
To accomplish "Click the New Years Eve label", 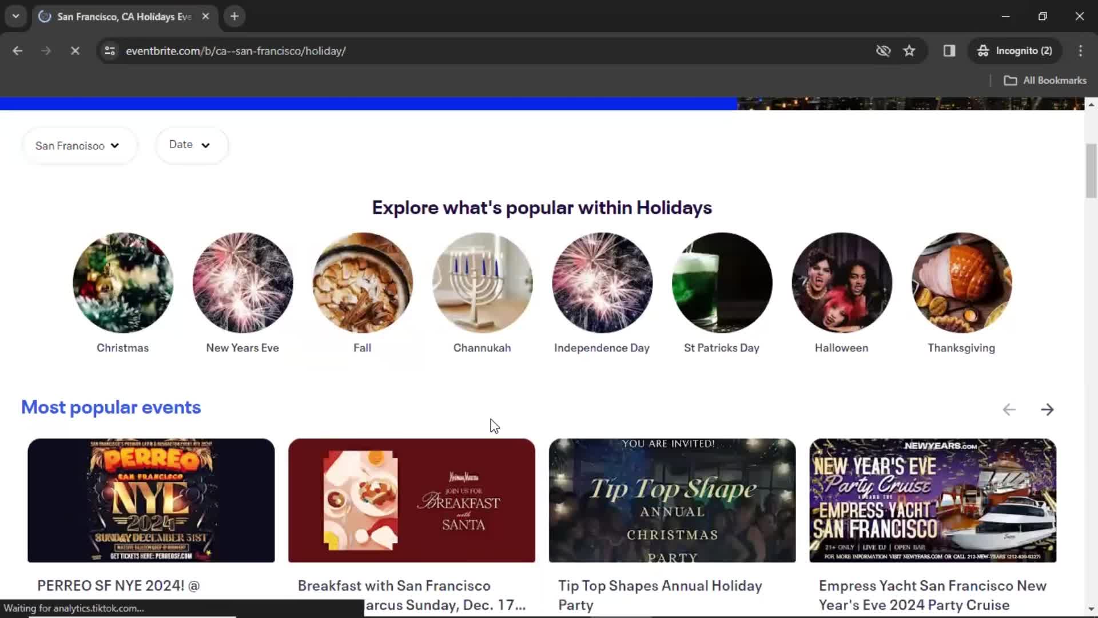I will point(242,348).
